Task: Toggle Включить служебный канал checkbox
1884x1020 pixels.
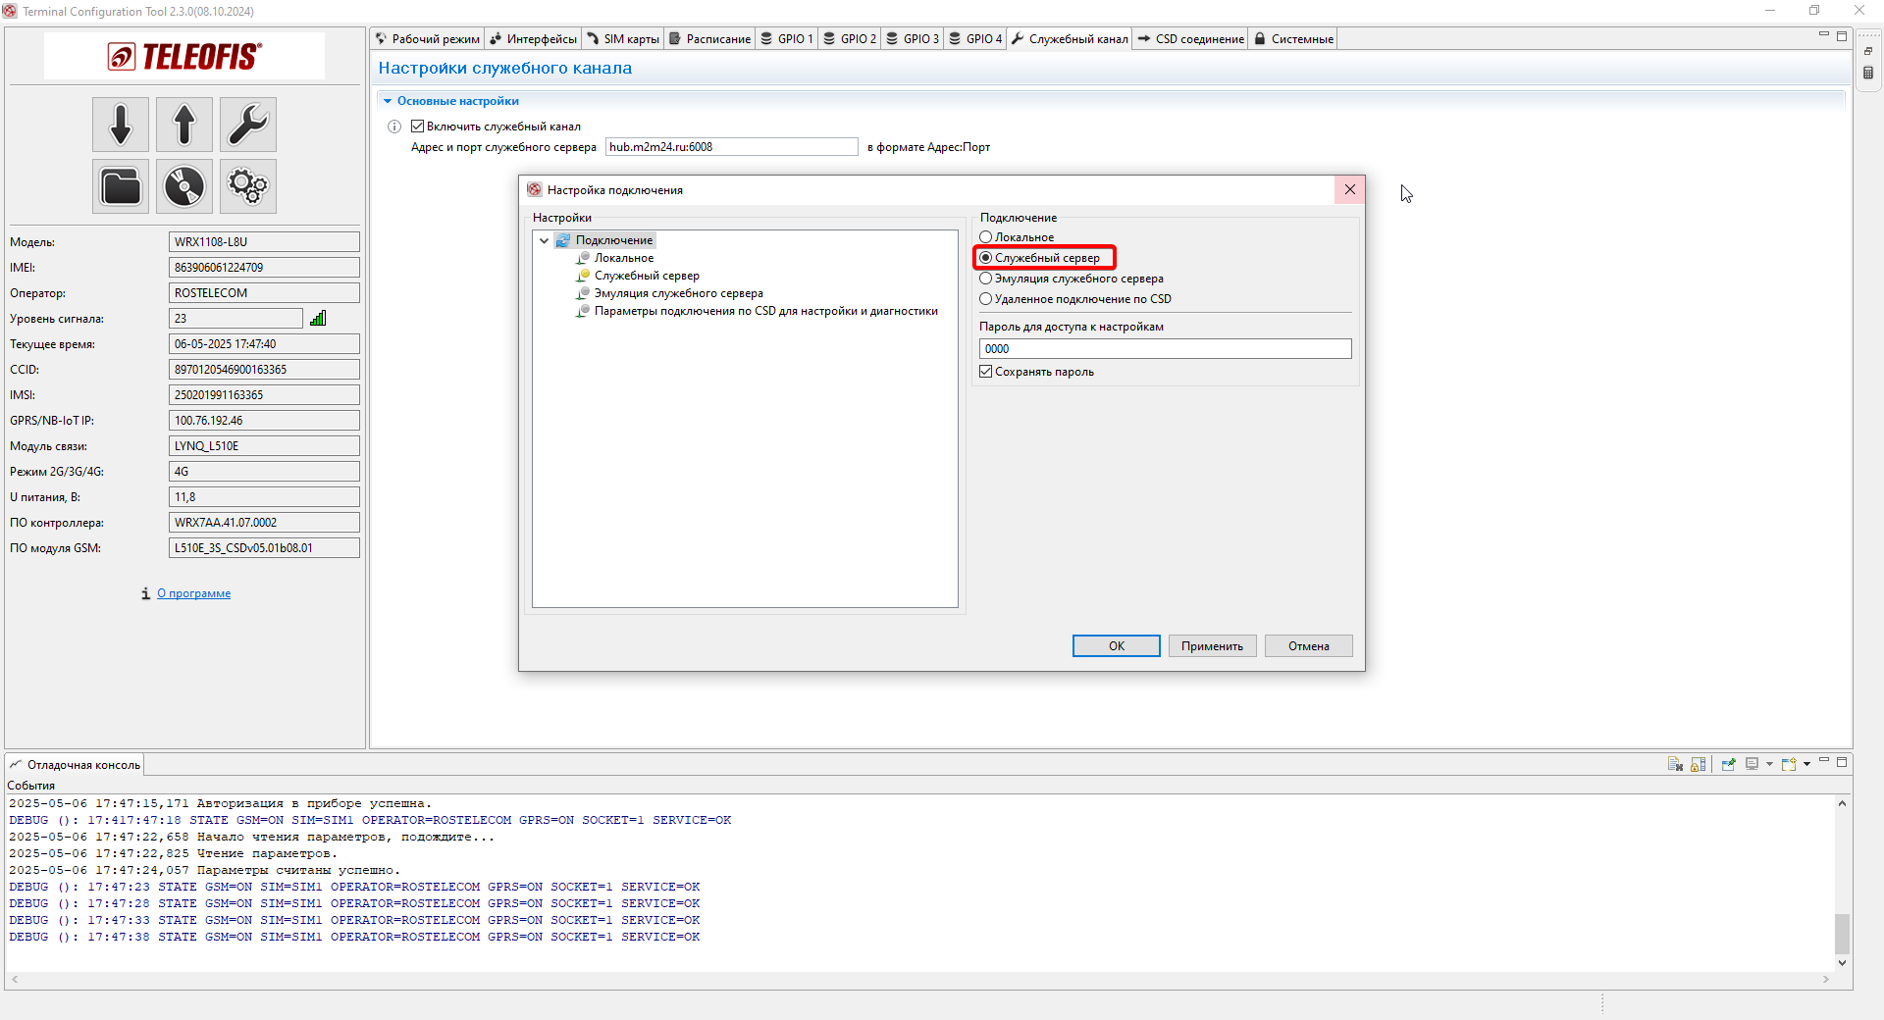Action: coord(417,127)
